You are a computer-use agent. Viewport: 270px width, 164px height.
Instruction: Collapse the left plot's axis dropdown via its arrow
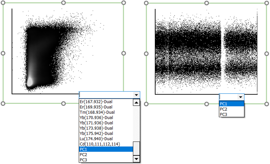[x=136, y=95]
